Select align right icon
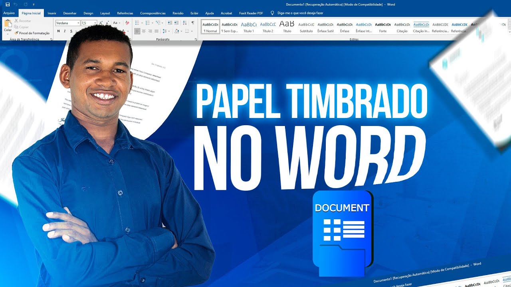Image resolution: width=511 pixels, height=287 pixels. tap(151, 31)
